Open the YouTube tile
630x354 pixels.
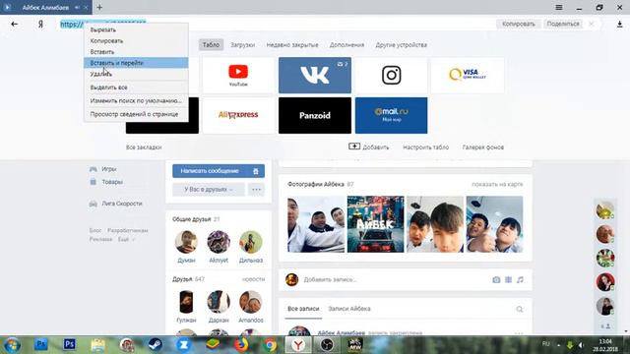(238, 75)
